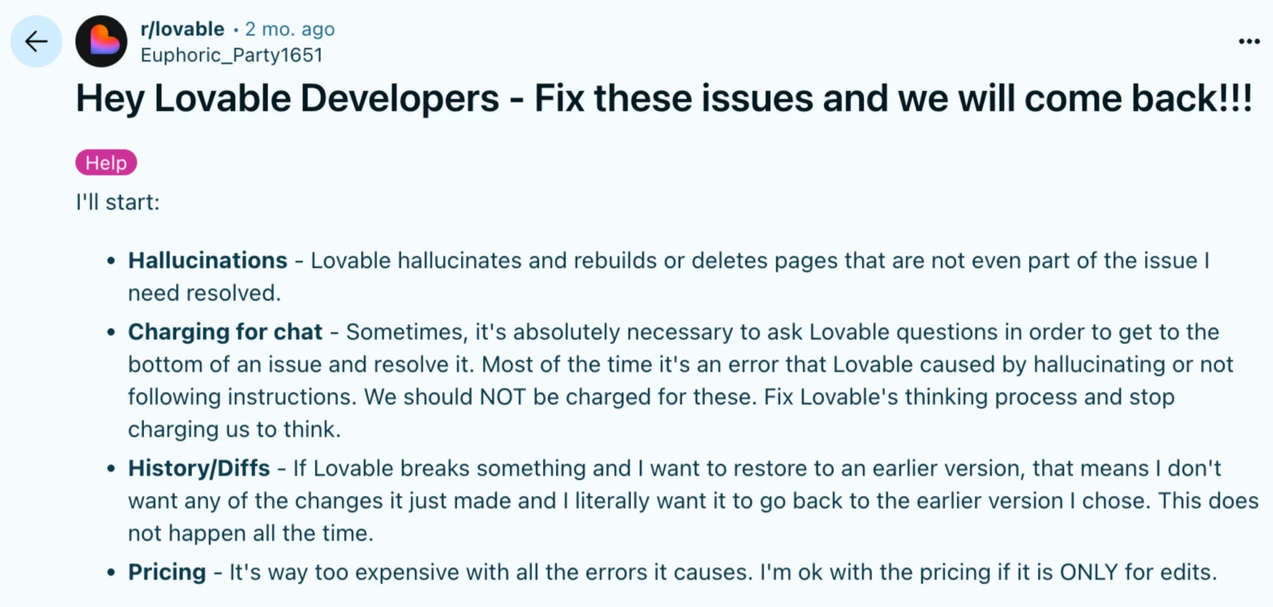Click the bold "Hallucinations" heading
Image resolution: width=1273 pixels, height=607 pixels.
[x=208, y=260]
